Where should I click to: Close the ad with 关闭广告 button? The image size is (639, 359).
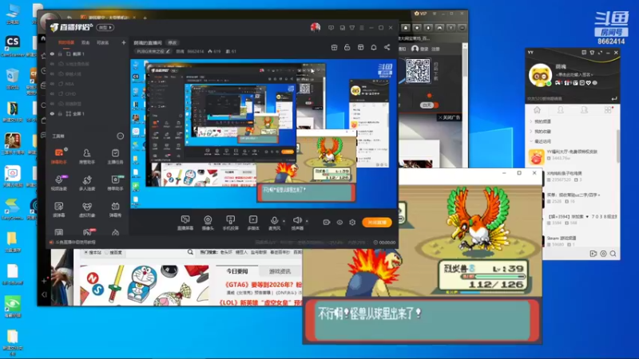(x=449, y=117)
